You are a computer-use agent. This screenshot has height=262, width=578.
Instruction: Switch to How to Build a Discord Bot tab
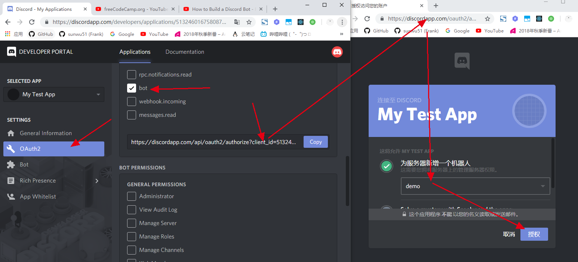pos(222,9)
